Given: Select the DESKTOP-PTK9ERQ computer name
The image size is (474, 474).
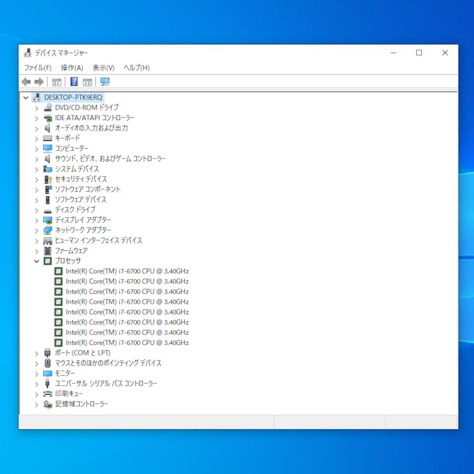Looking at the screenshot, I should coord(73,97).
